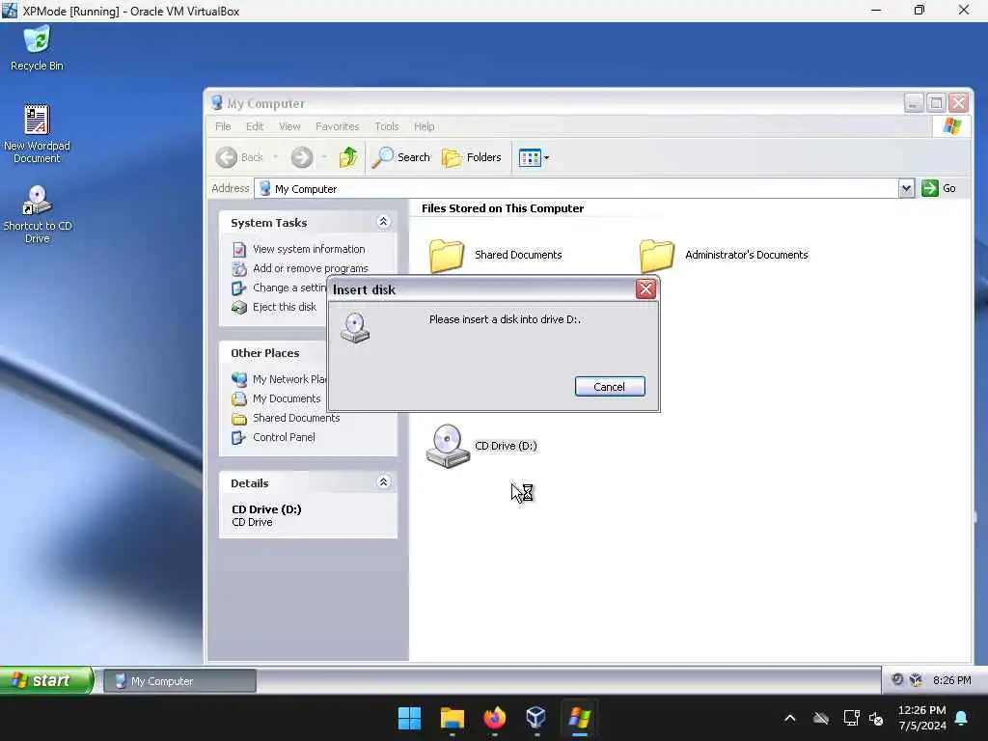Maximize the My Computer window

tap(936, 102)
